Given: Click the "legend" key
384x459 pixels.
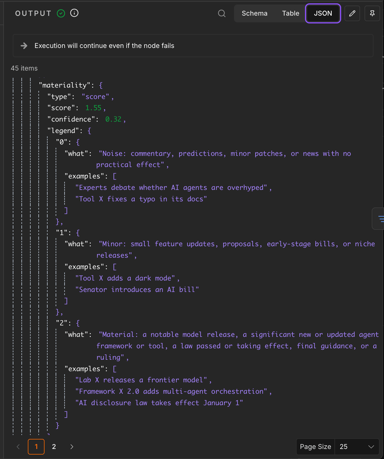Looking at the screenshot, I should pyautogui.click(x=63, y=131).
